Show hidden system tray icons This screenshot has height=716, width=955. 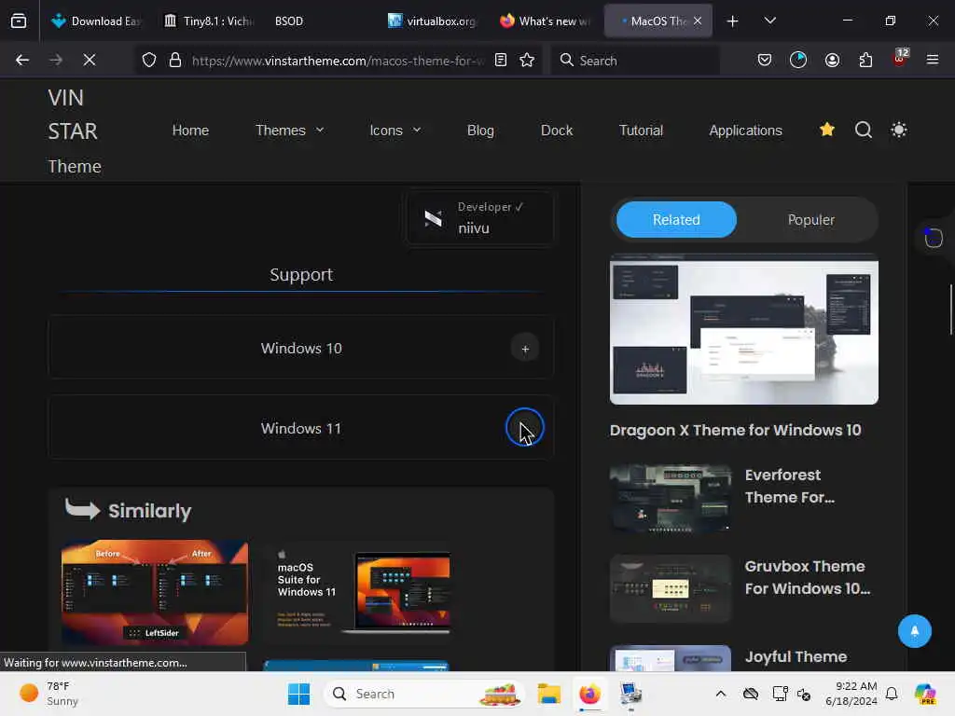[721, 694]
